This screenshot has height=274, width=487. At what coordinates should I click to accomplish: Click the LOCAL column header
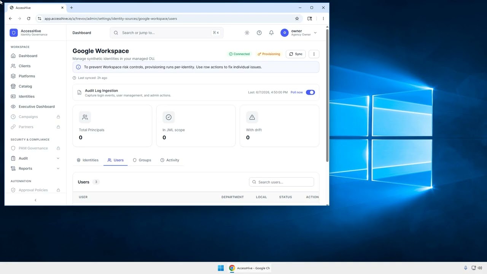tap(261, 197)
